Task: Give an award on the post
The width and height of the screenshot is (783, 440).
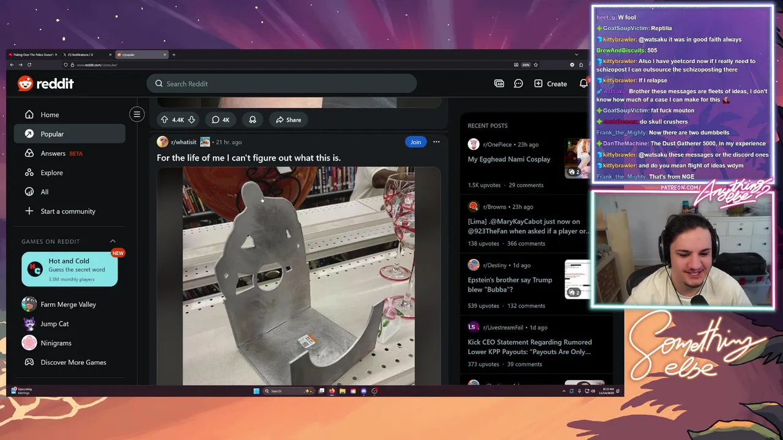Action: pyautogui.click(x=253, y=120)
